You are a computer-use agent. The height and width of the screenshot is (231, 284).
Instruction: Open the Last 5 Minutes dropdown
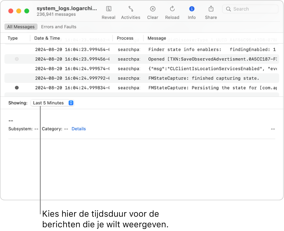[x=52, y=103]
